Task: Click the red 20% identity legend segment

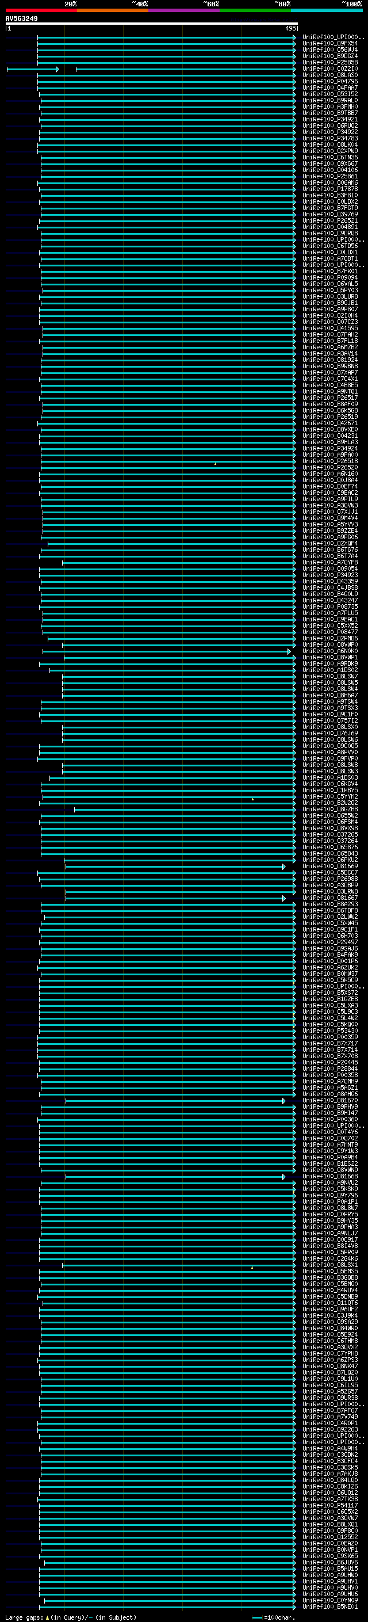Action: [41, 10]
